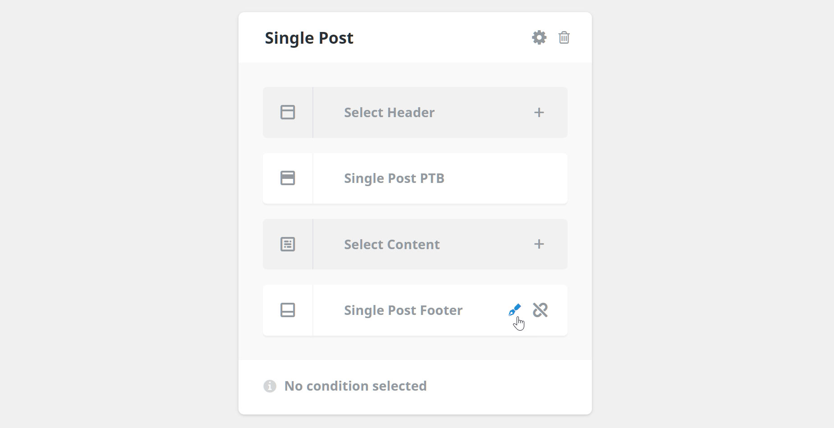Click the No condition info icon
834x428 pixels.
pyautogui.click(x=270, y=386)
